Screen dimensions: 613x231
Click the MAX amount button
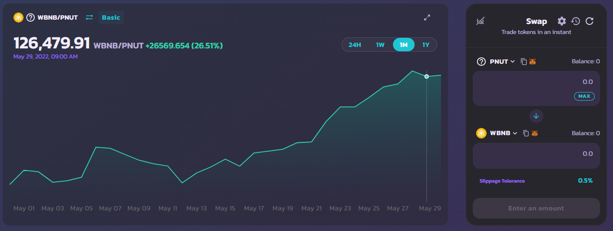pos(584,96)
